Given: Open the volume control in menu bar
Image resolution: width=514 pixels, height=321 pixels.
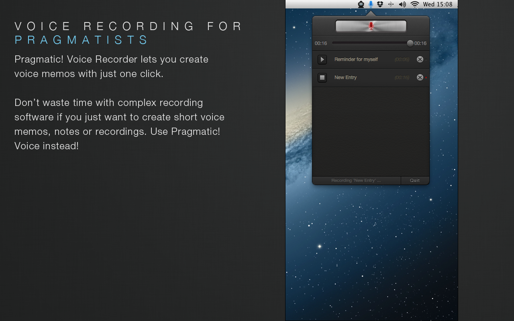Looking at the screenshot, I should (402, 4).
